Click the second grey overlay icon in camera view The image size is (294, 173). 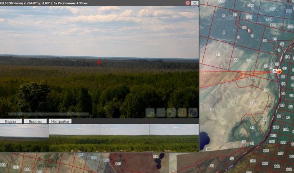(x=161, y=112)
